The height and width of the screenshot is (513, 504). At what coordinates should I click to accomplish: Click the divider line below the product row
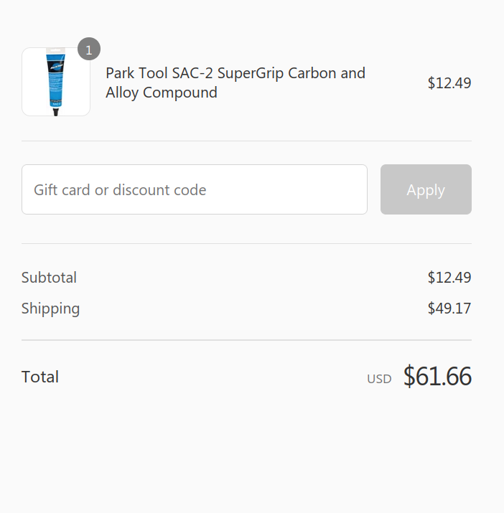point(246,141)
